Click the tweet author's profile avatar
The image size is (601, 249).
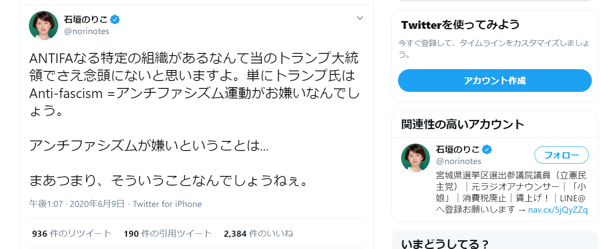44,26
